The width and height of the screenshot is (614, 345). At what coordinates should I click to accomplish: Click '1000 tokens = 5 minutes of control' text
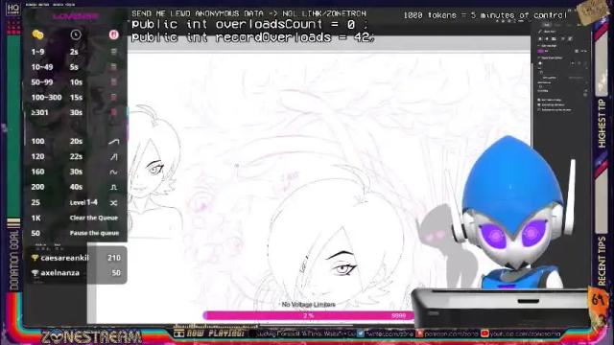coord(485,15)
